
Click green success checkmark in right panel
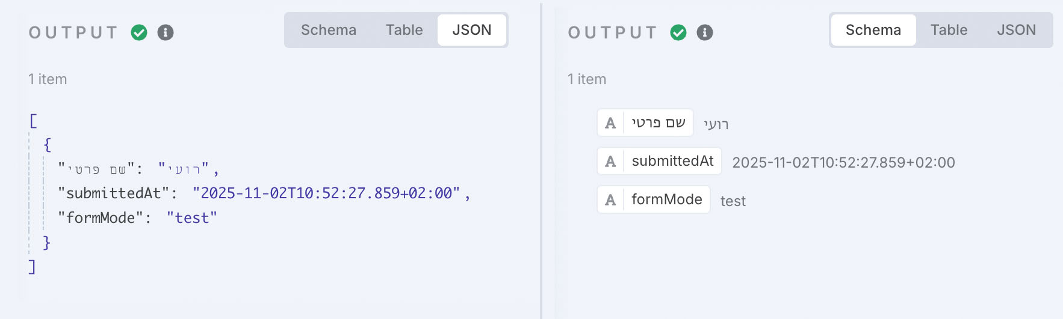[678, 32]
